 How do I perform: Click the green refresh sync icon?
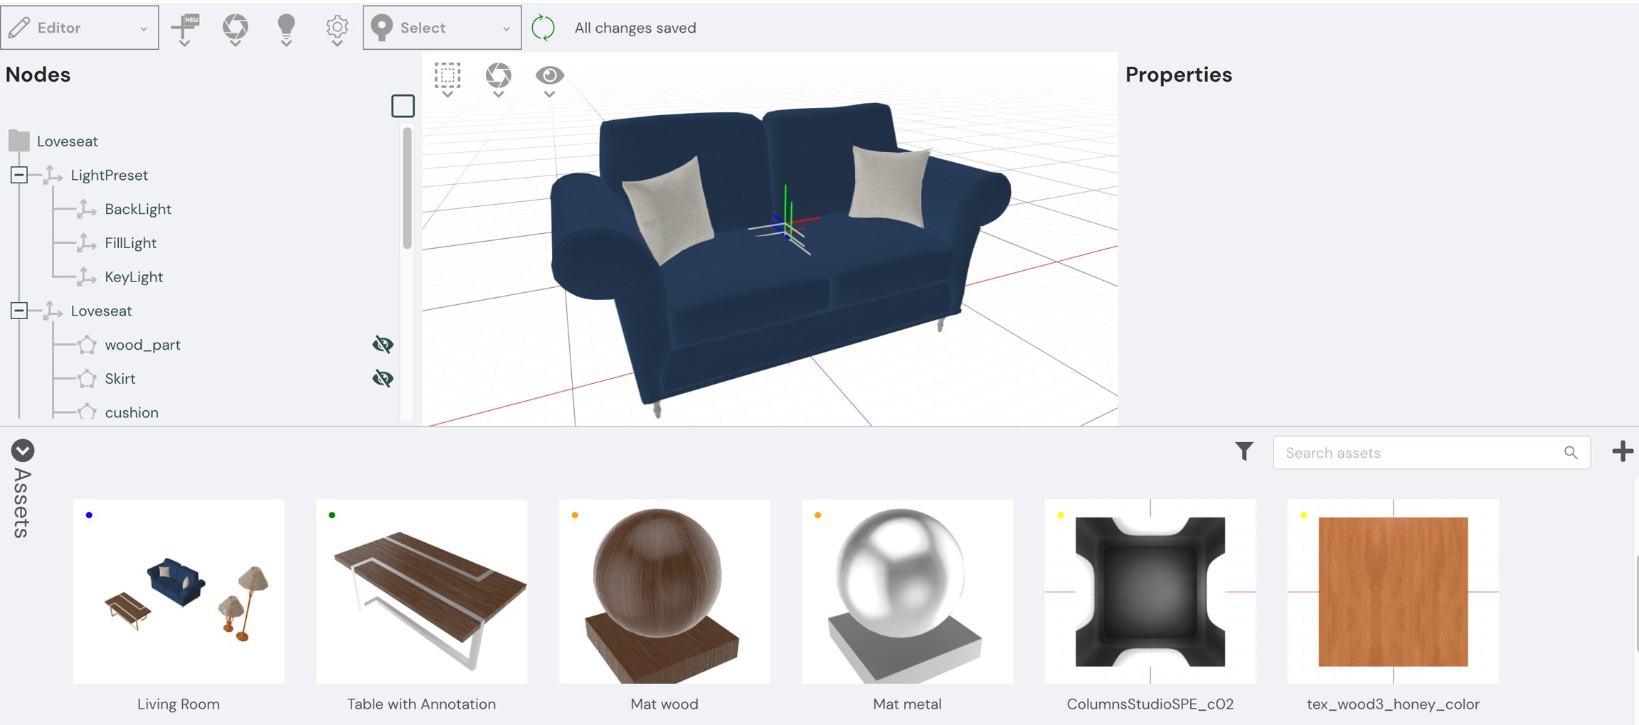[x=543, y=28]
